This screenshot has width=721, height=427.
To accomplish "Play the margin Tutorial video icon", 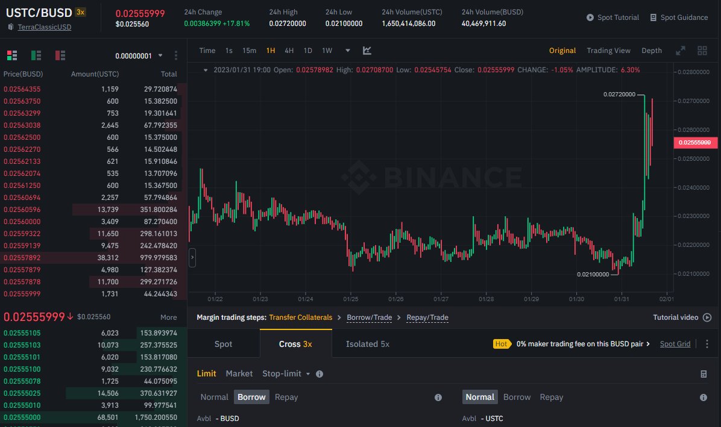I will point(707,317).
